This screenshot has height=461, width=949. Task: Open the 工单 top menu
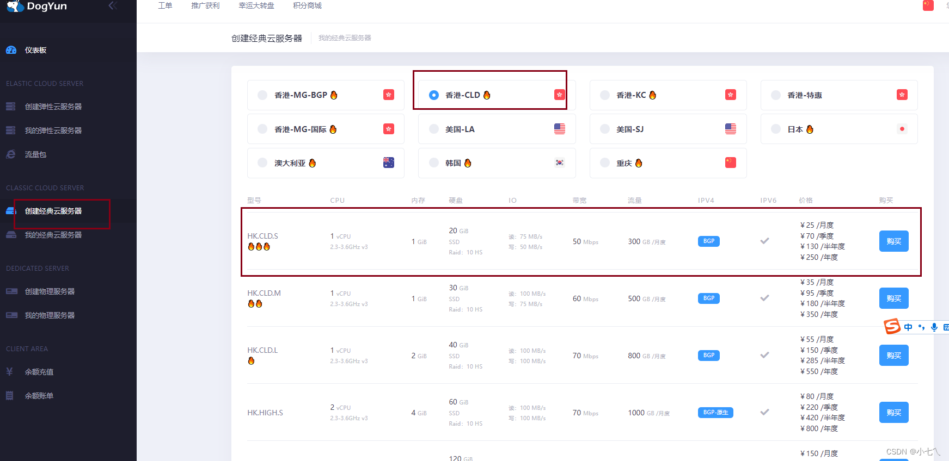tap(165, 5)
